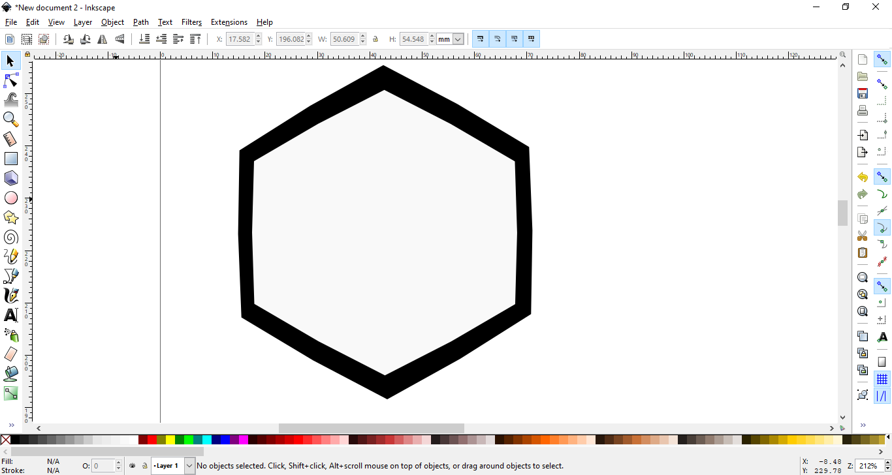Select the Node editor tool
The image size is (892, 475).
[10, 80]
